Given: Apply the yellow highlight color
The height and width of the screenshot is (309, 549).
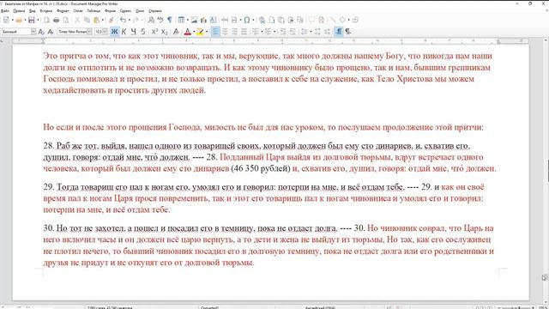Looking at the screenshot, I should [x=200, y=32].
